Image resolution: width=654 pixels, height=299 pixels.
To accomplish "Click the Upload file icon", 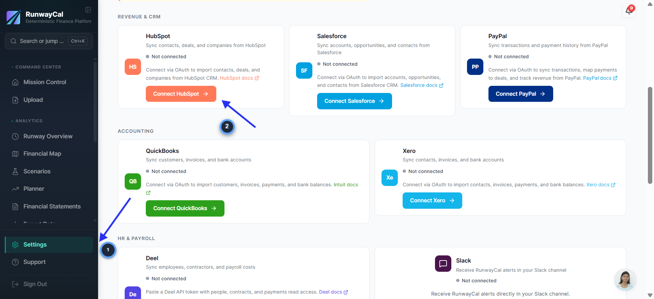I will coord(15,100).
